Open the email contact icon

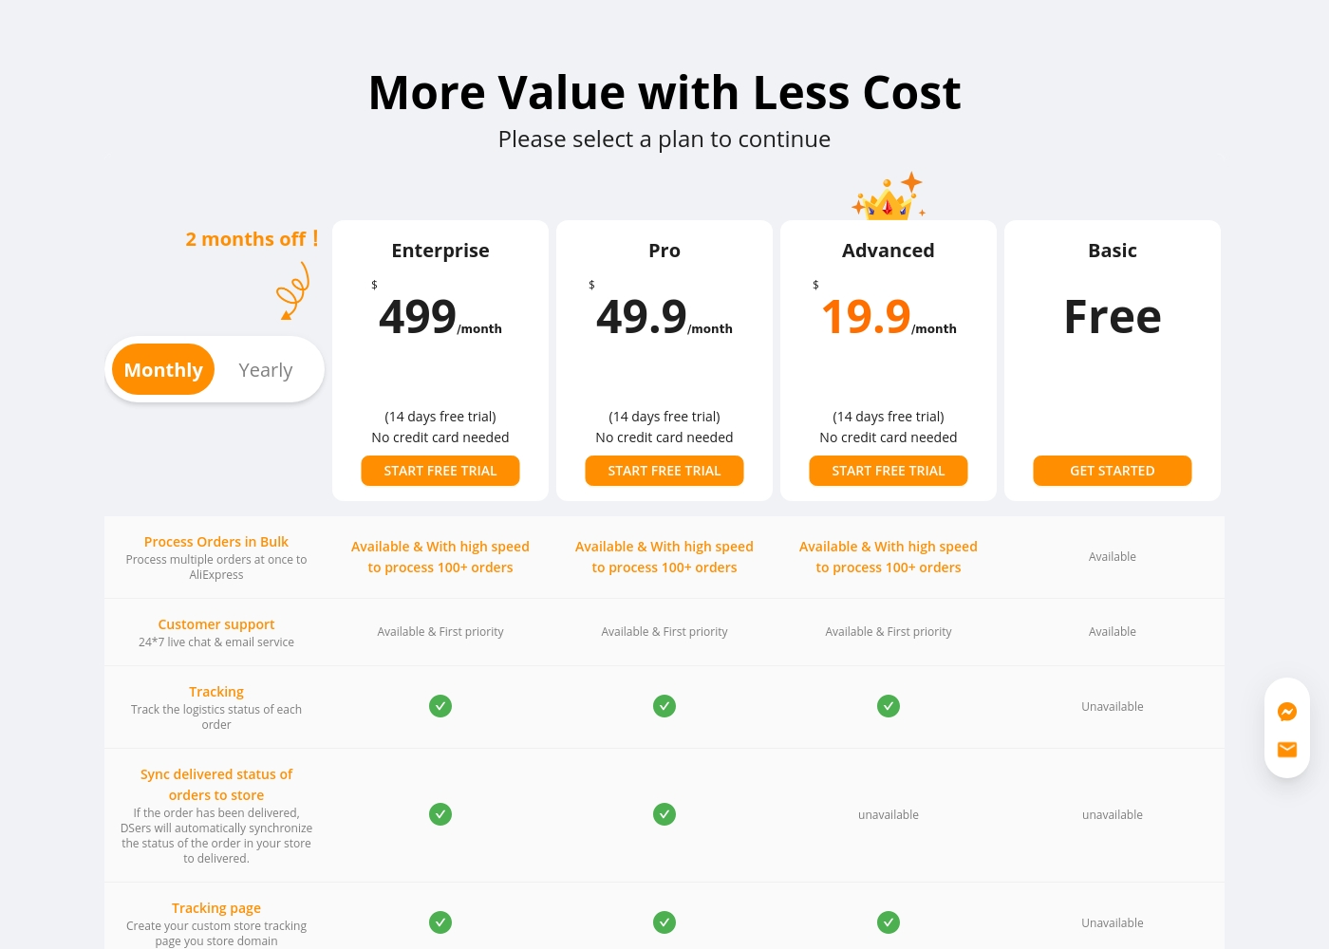1287,750
